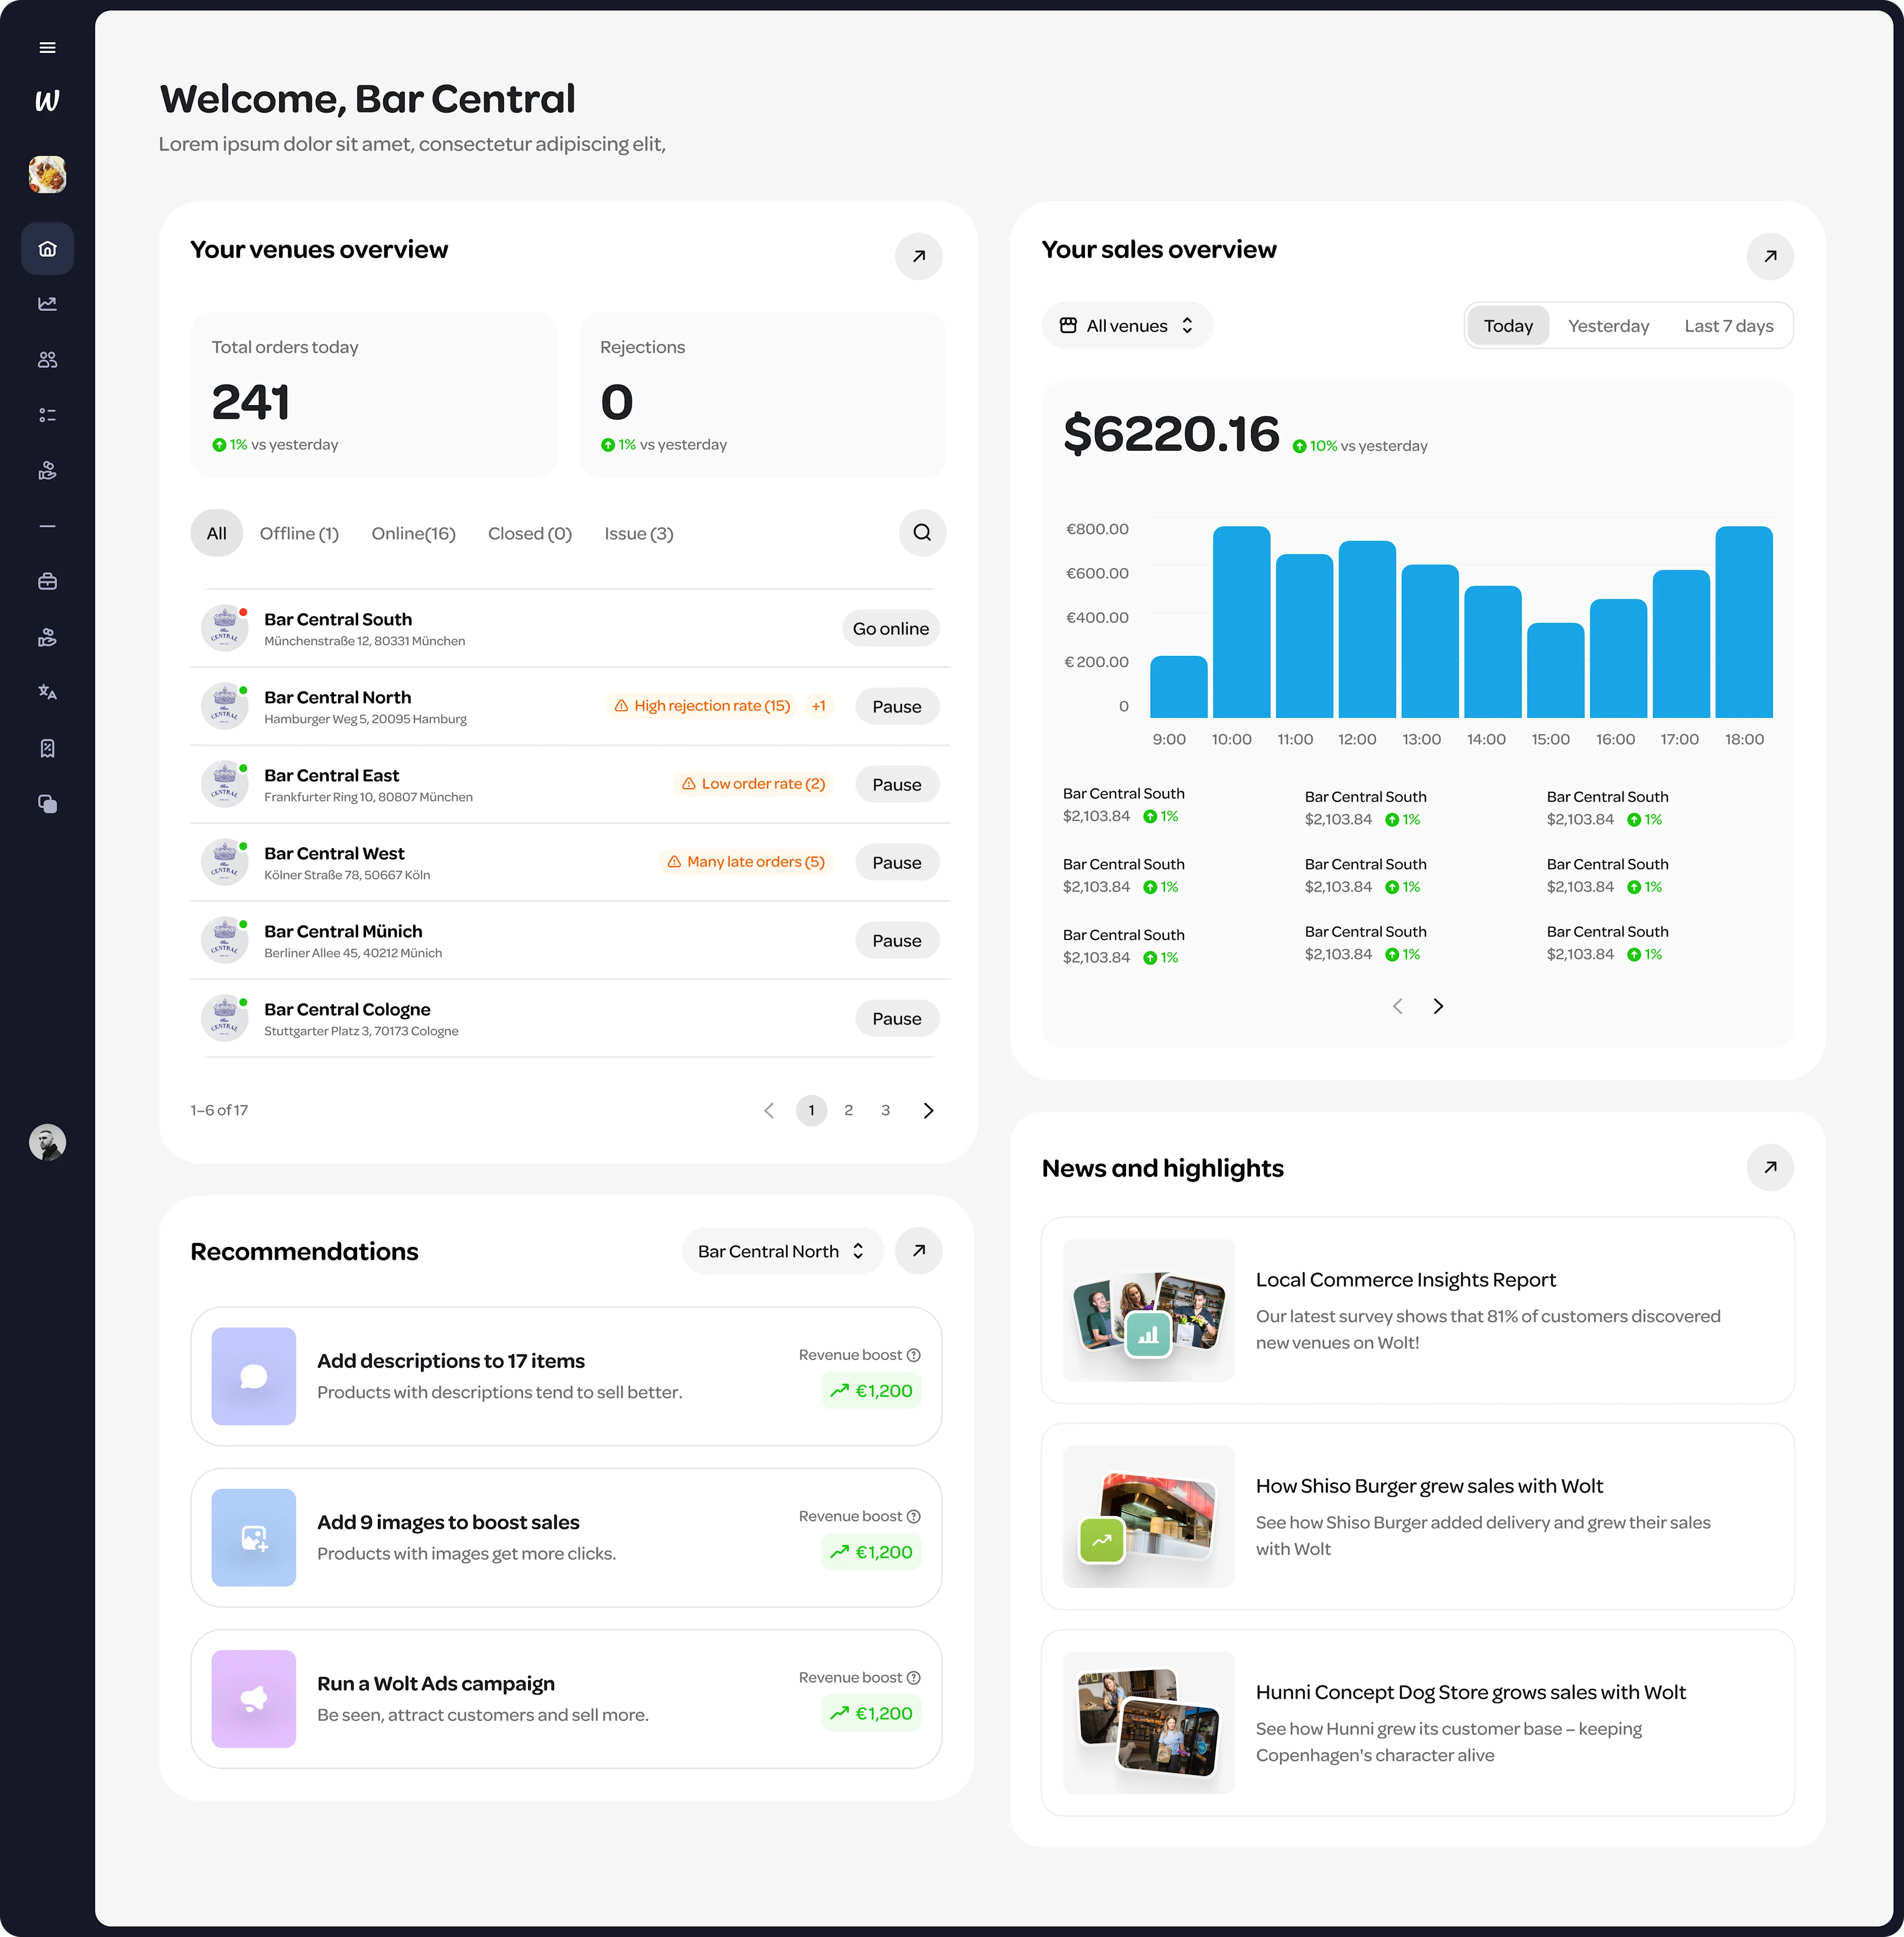The image size is (1904, 1937).
Task: Click the translate language sidebar icon
Action: click(x=47, y=692)
